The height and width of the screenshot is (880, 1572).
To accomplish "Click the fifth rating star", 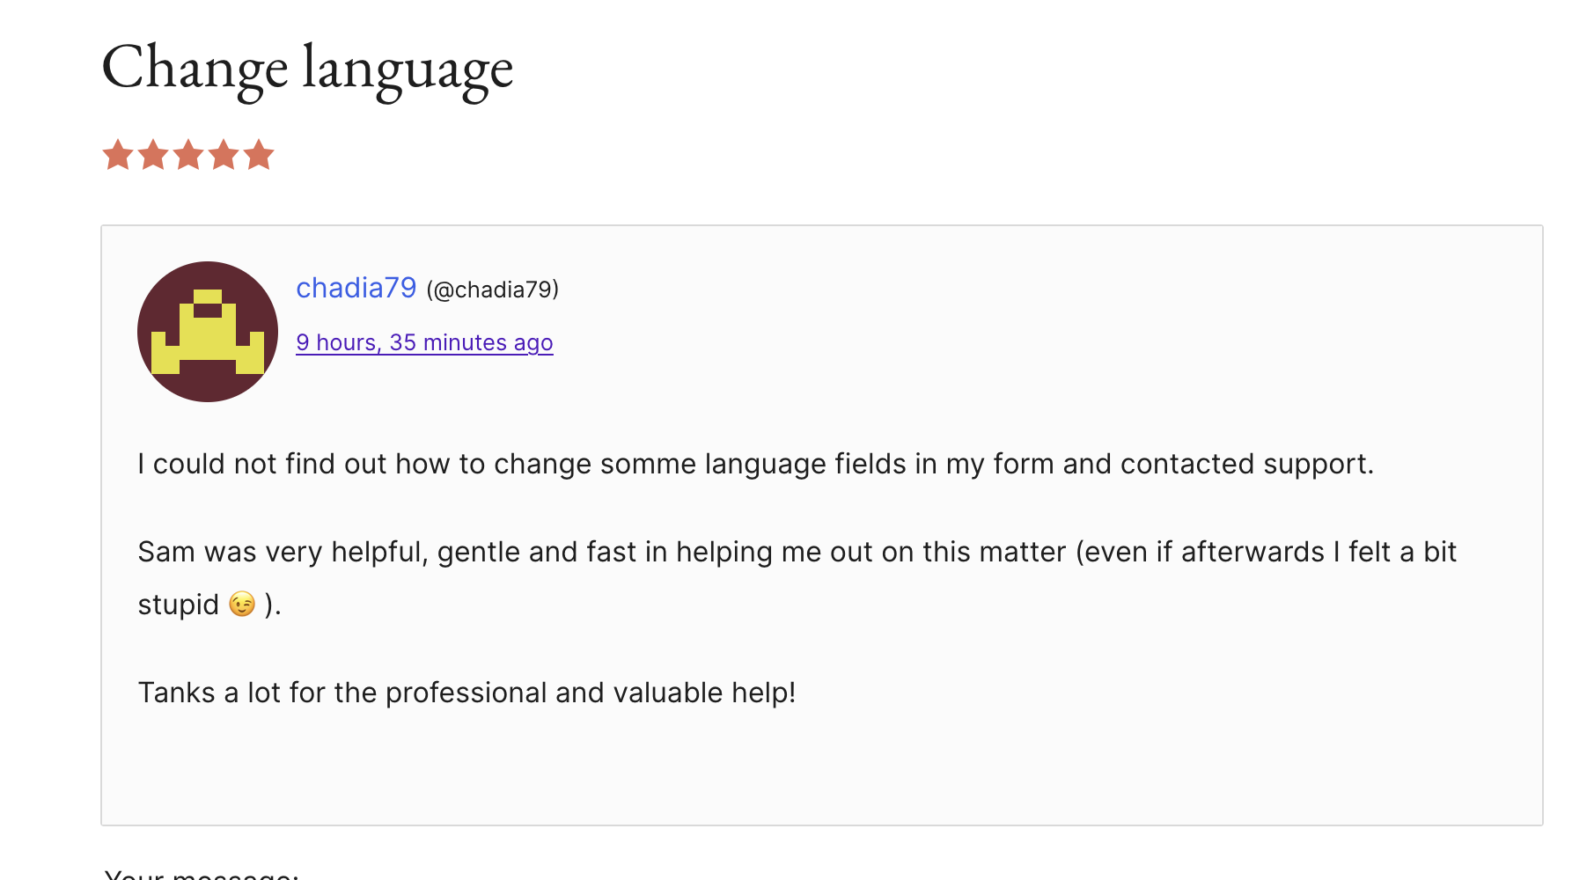I will [259, 155].
